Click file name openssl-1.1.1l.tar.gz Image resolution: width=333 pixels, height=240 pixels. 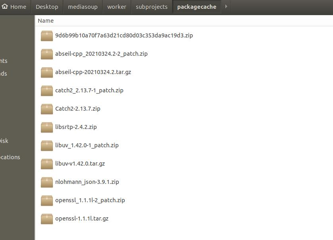82,218
